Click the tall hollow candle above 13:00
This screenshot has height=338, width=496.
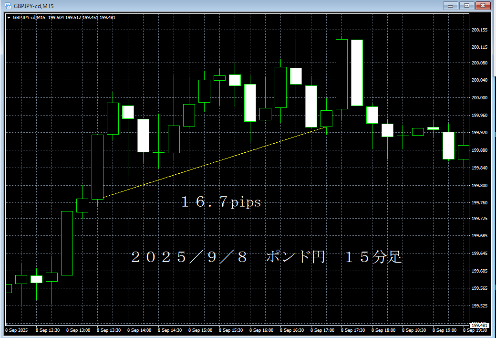[67, 243]
